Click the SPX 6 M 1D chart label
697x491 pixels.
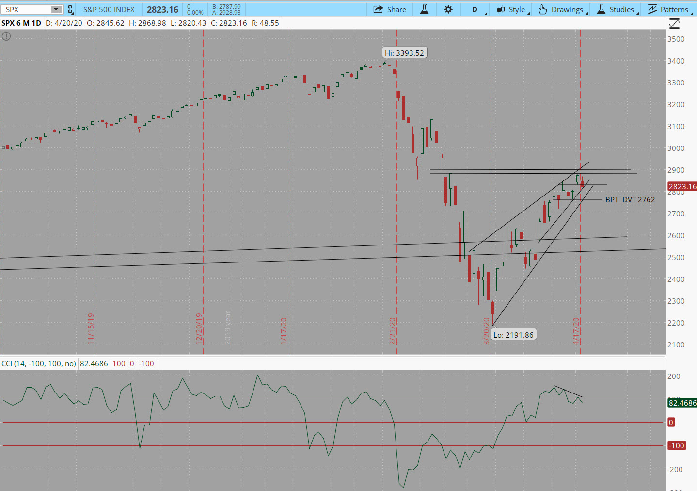pyautogui.click(x=21, y=23)
